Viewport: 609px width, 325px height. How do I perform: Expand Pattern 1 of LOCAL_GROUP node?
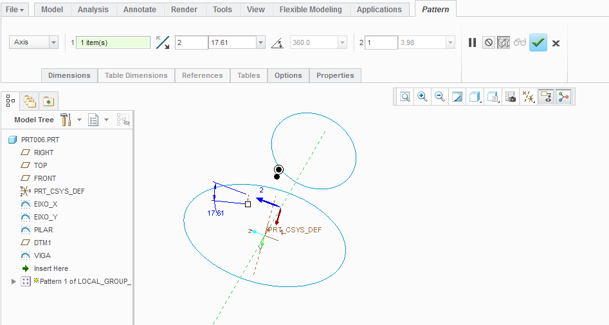point(14,281)
